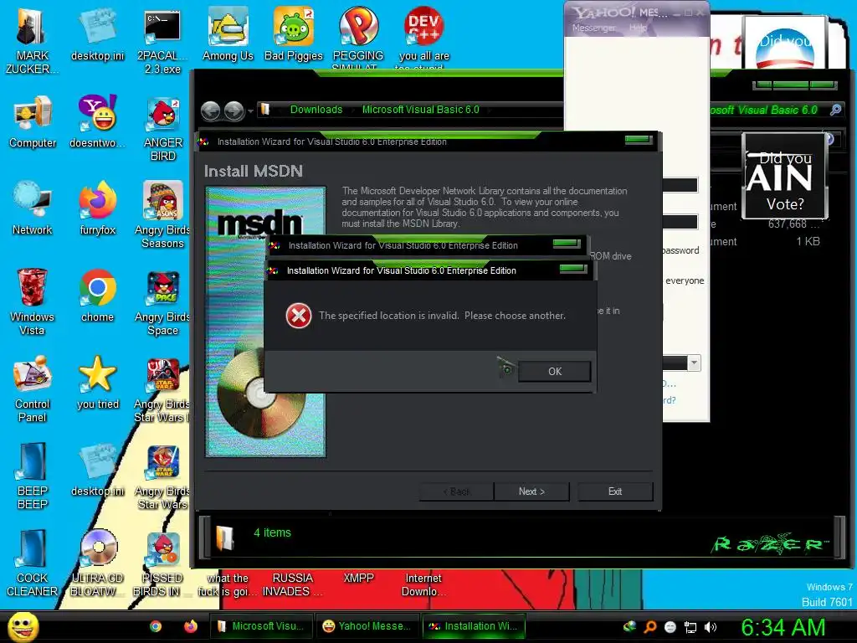This screenshot has height=643, width=857.
Task: Click Next in the Install MSDN wizard
Action: coord(531,491)
